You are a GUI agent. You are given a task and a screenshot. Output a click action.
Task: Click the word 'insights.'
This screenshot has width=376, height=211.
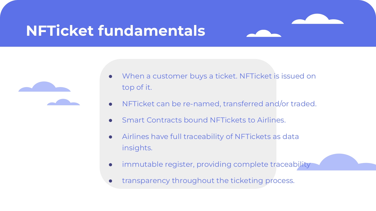point(137,148)
